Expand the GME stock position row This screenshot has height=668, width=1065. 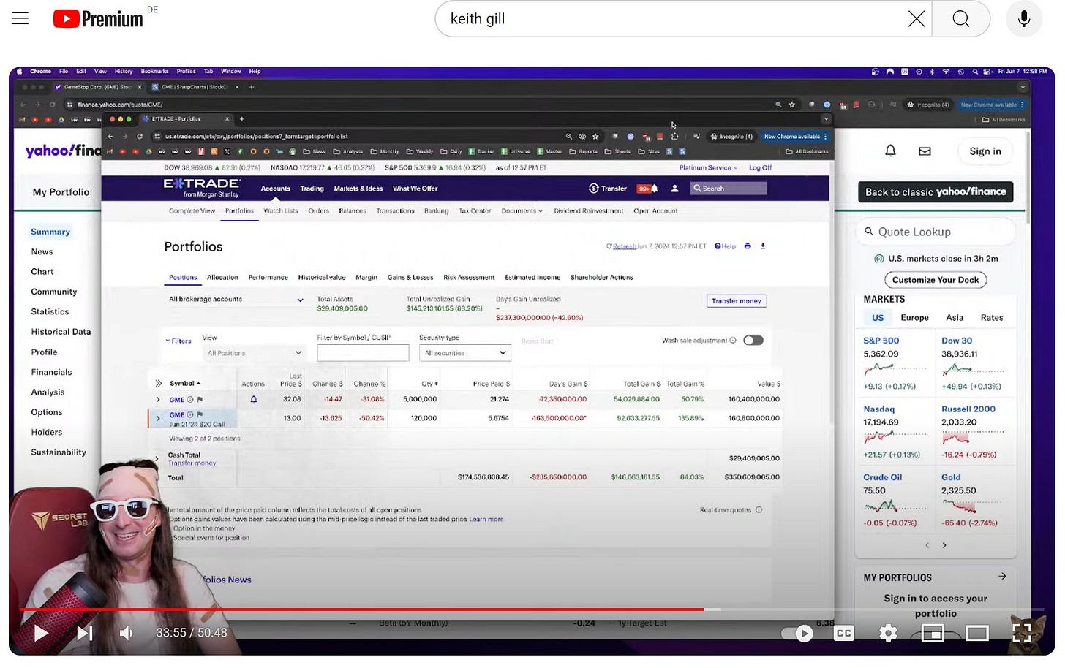pyautogui.click(x=158, y=400)
